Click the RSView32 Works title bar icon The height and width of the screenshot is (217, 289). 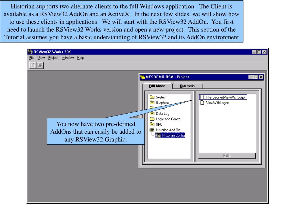coord(30,52)
